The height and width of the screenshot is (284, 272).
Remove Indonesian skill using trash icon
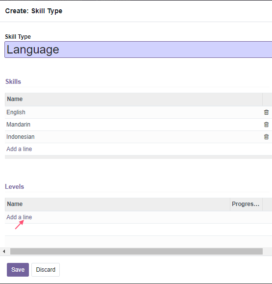[266, 137]
